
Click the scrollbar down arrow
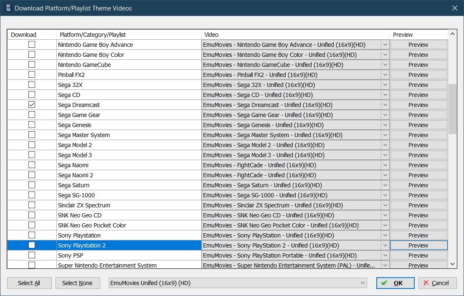(x=452, y=264)
